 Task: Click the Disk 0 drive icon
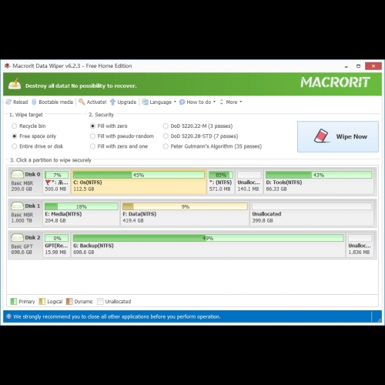point(17,174)
